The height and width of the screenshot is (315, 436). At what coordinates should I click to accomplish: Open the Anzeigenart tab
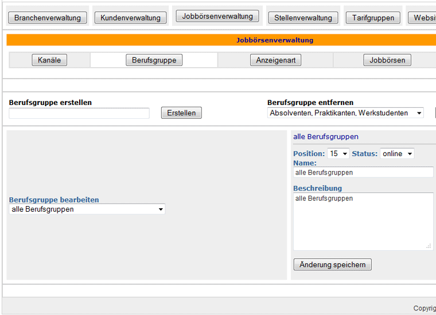[276, 60]
